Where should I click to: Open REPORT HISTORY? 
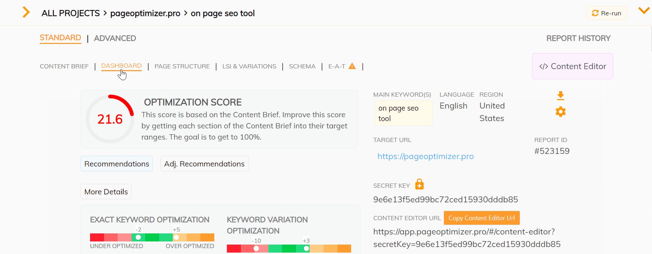click(578, 38)
